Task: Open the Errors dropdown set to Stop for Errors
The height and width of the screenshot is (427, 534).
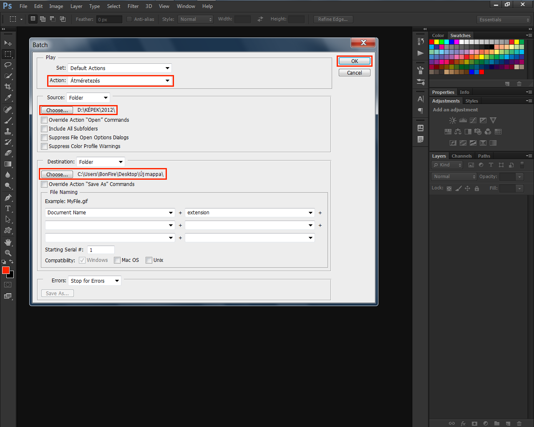Action: pos(95,281)
